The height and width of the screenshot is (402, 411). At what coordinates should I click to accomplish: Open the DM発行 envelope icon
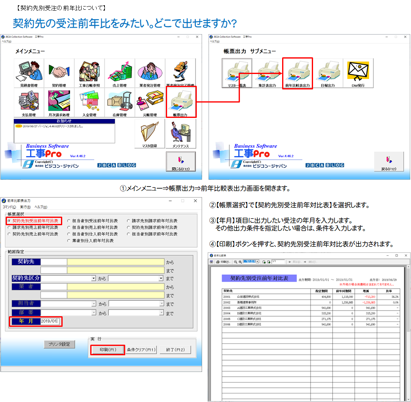tap(358, 72)
